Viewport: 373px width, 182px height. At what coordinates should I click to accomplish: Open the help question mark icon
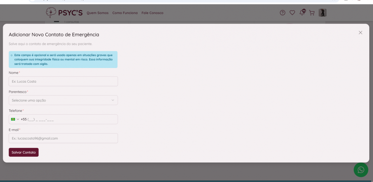282,13
